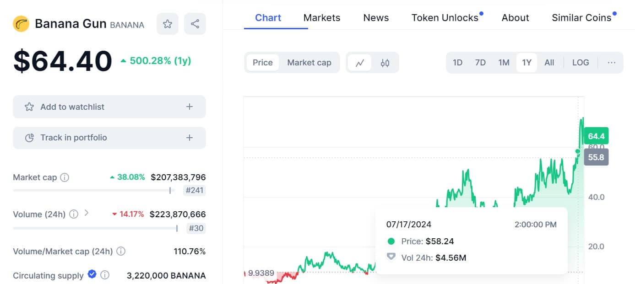Click the Banana Gun coin logo
Image resolution: width=635 pixels, height=284 pixels.
pos(21,24)
